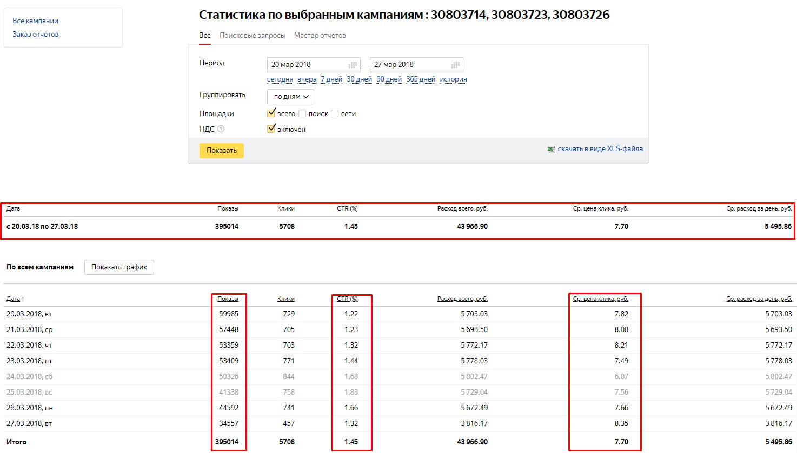This screenshot has height=453, width=797.
Task: Select the 'история' period shortcut
Action: (x=453, y=79)
